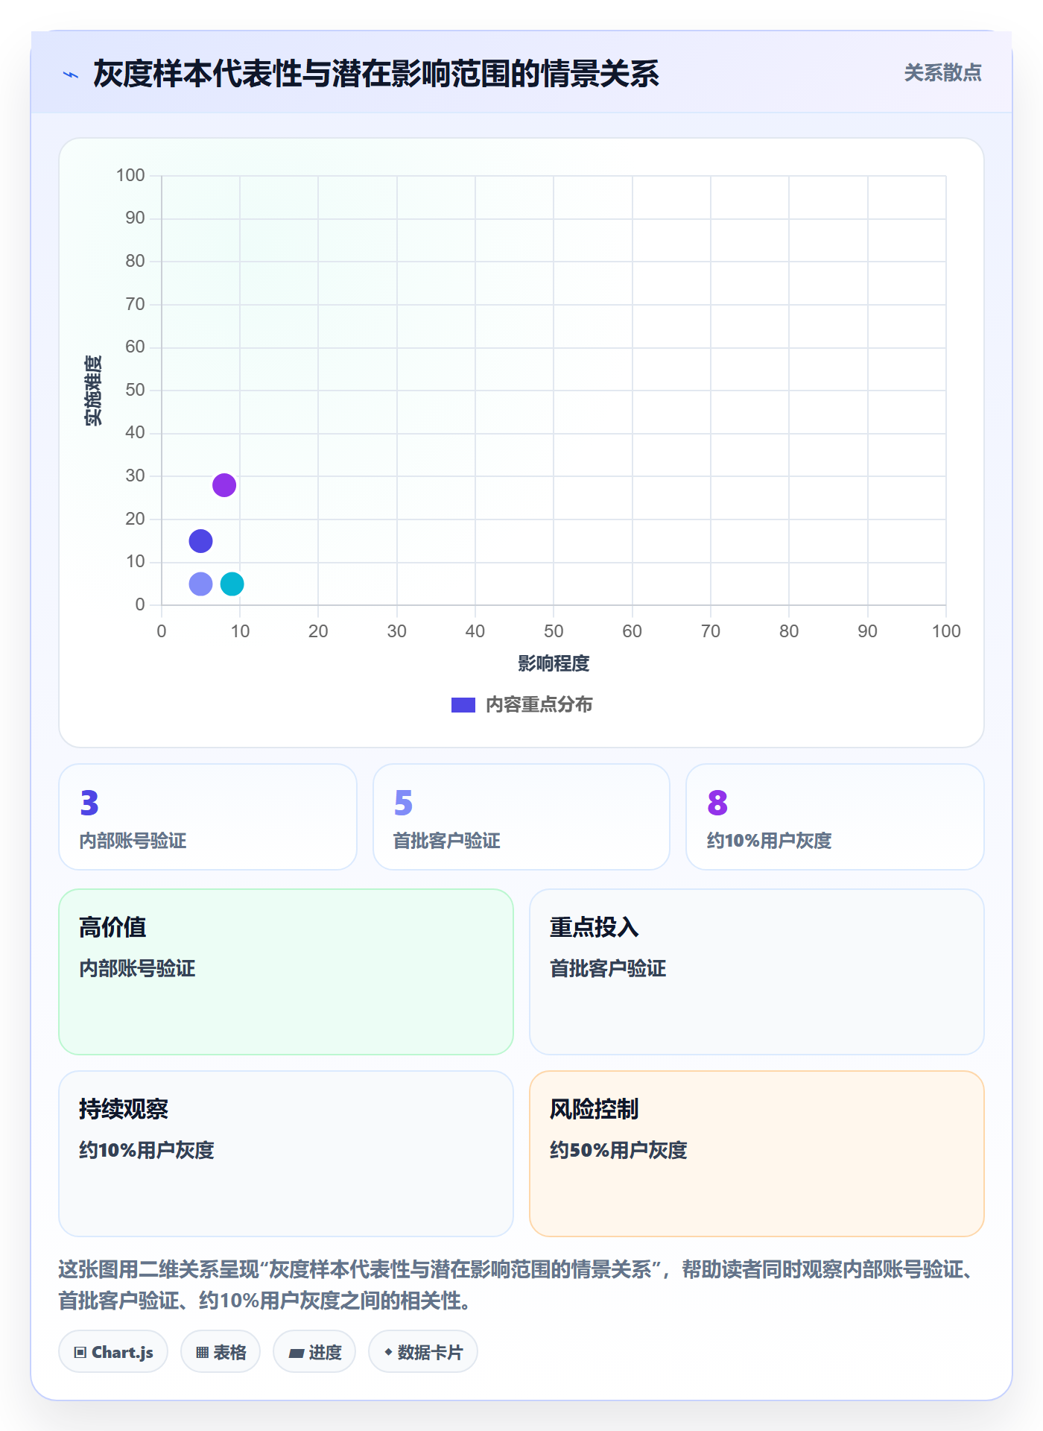Select the 持续观察 quadrant card
This screenshot has width=1043, height=1431.
pyautogui.click(x=286, y=1154)
